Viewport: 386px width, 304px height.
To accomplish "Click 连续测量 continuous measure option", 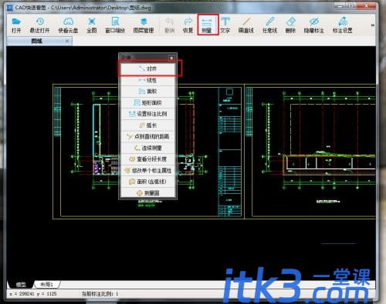I will (x=148, y=148).
